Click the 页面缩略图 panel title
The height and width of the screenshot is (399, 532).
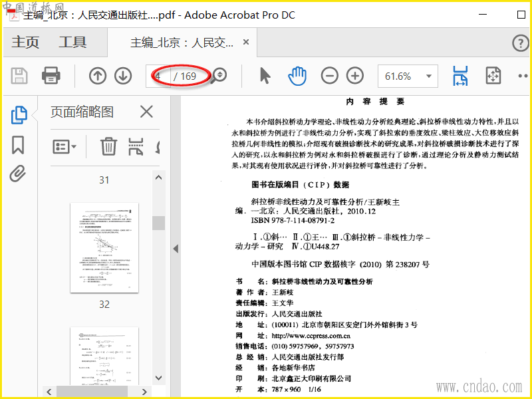[x=82, y=112]
